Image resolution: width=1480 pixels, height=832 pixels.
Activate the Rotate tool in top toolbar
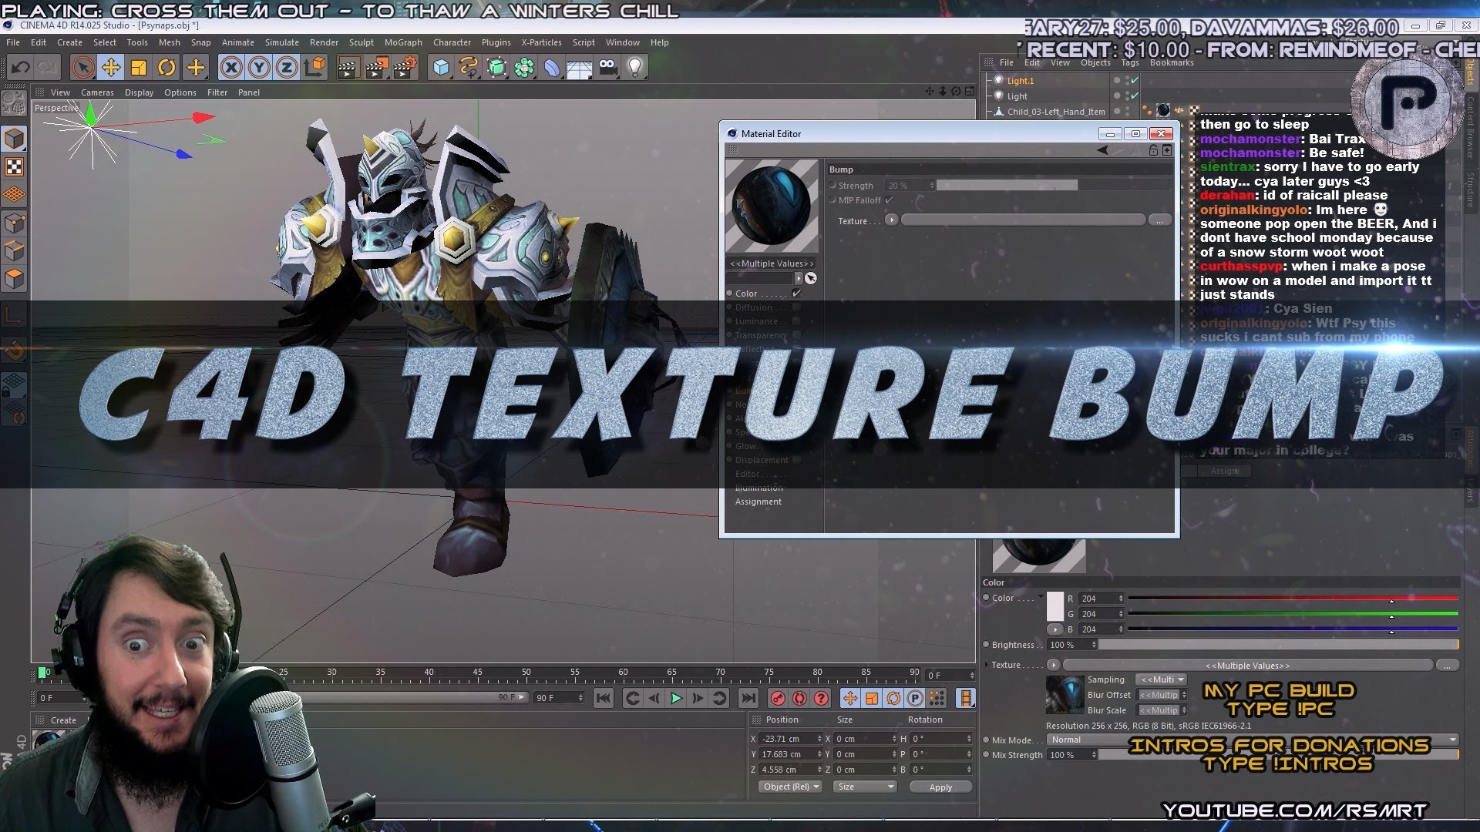[166, 68]
